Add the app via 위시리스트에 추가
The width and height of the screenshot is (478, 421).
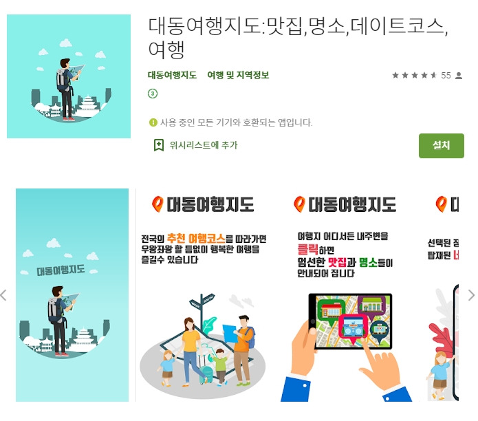[195, 145]
